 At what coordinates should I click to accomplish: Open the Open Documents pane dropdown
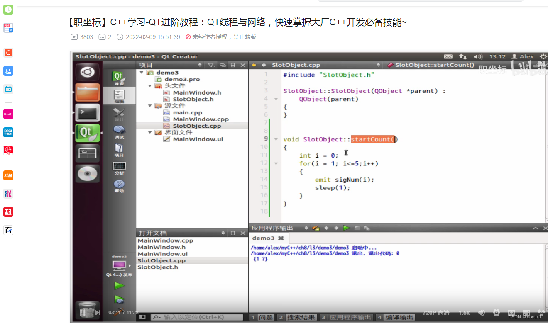(x=223, y=233)
